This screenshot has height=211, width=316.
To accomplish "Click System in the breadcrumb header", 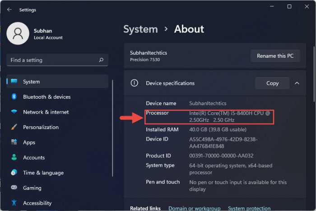I will click(140, 29).
